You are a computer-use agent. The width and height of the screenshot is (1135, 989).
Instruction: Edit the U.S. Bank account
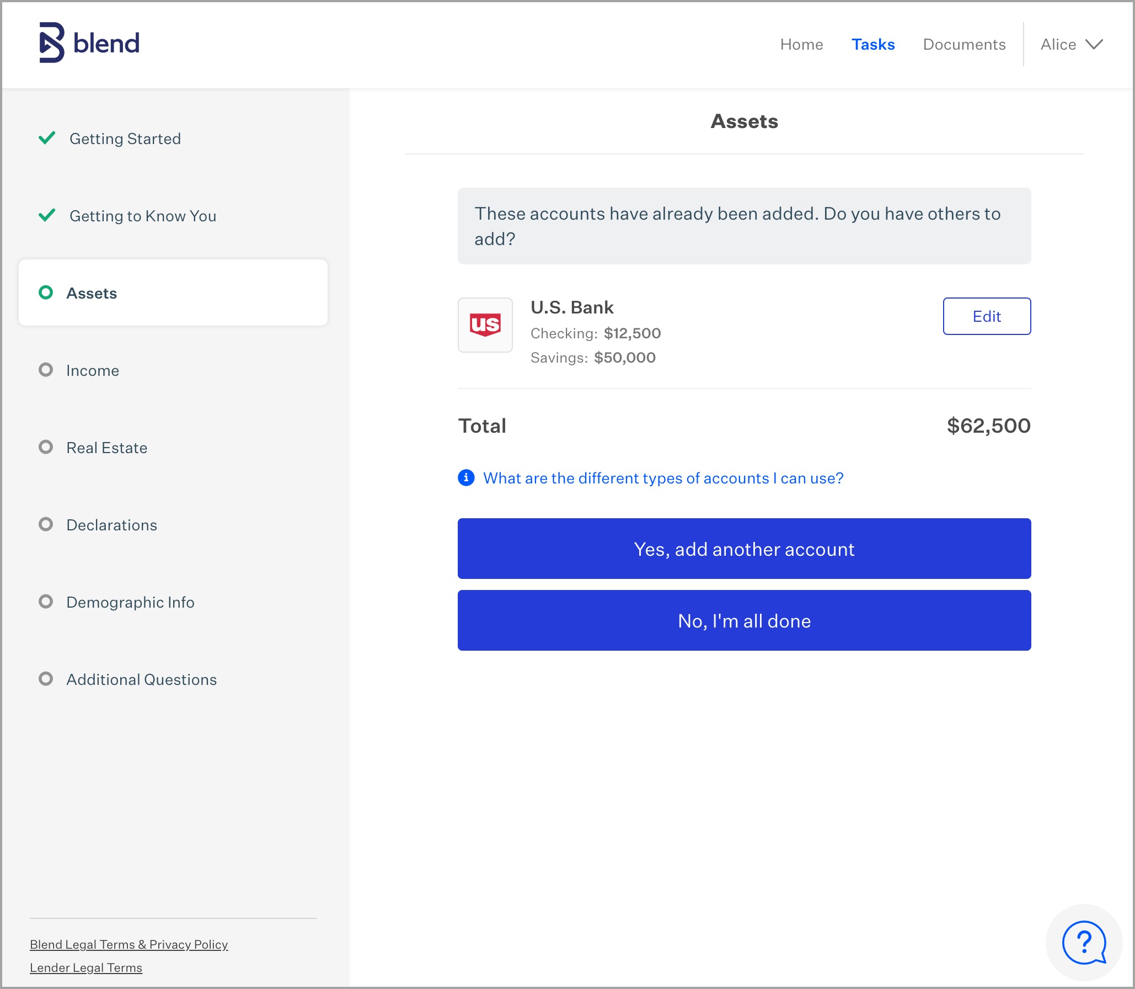[x=986, y=316]
